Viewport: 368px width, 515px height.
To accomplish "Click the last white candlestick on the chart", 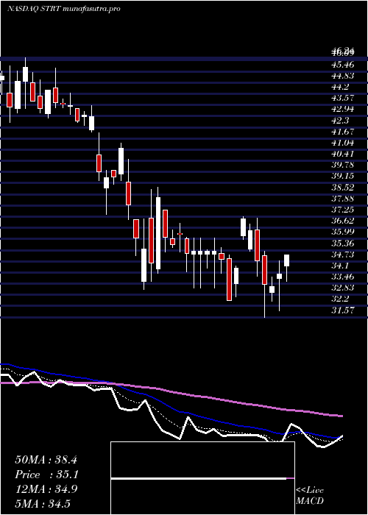I will pos(286,260).
